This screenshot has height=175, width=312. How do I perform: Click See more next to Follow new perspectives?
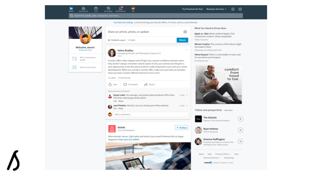pyautogui.click(x=228, y=110)
